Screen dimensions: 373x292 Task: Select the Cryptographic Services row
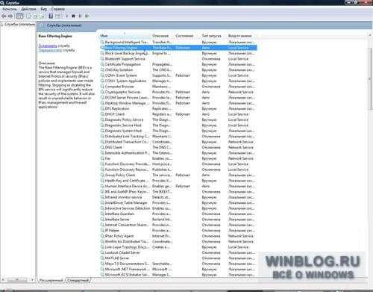point(178,92)
